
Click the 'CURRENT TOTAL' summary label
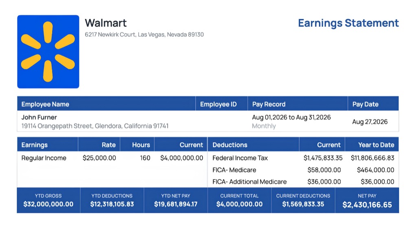(x=239, y=196)
